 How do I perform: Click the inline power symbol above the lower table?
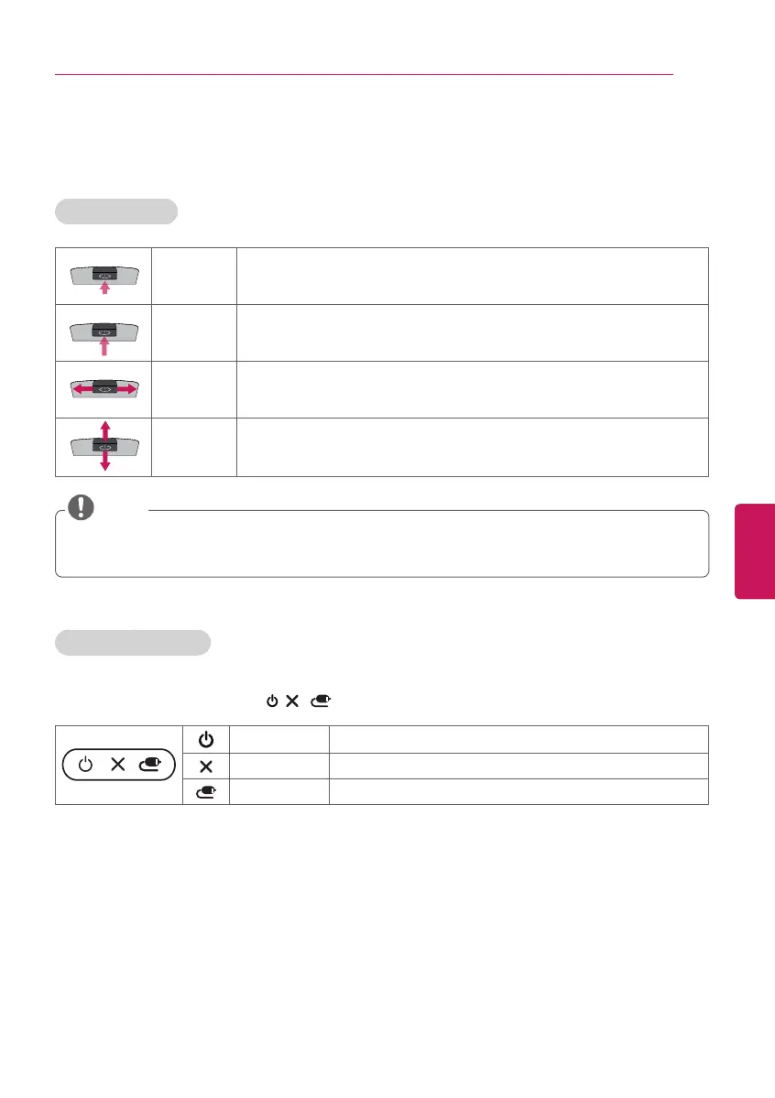272,701
